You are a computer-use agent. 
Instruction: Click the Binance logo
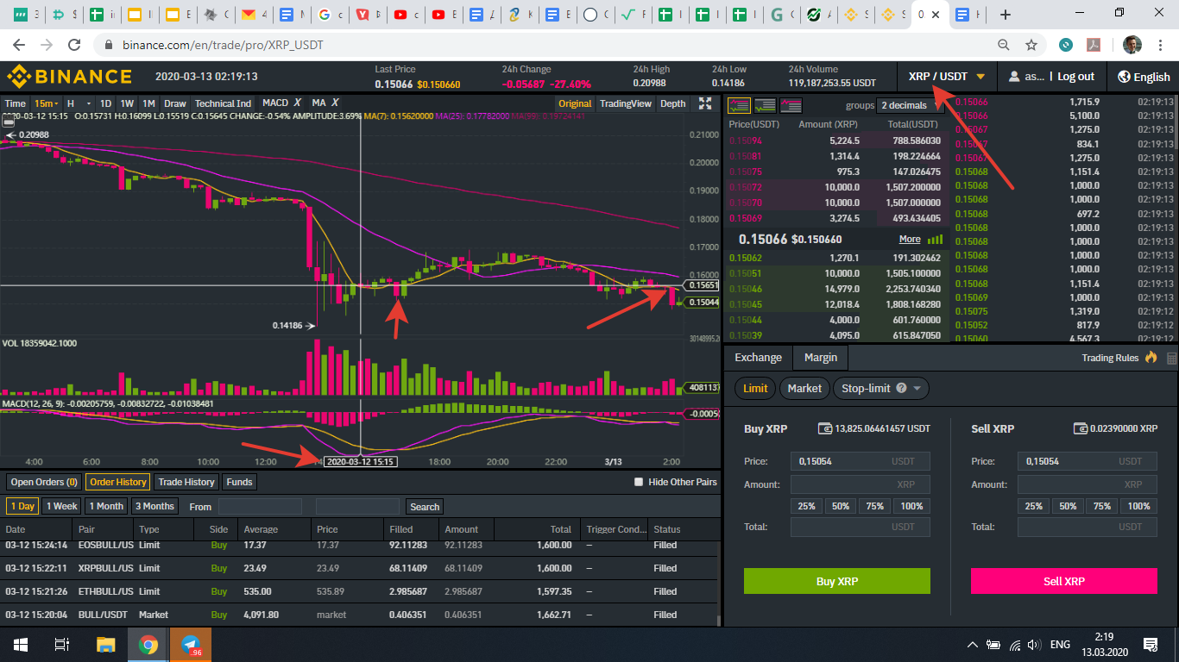(x=69, y=76)
